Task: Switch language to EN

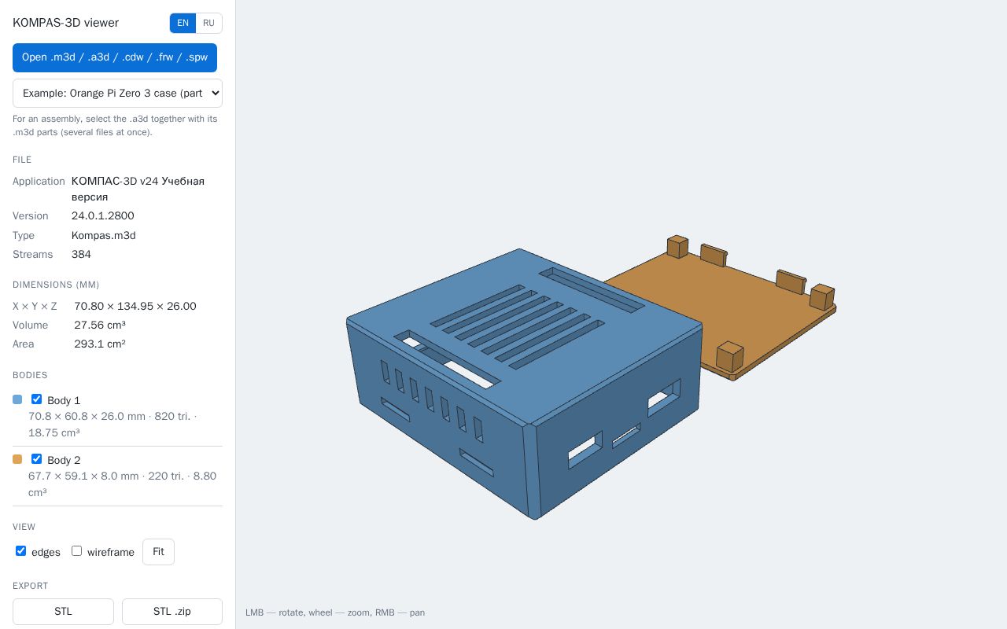Action: (x=183, y=23)
